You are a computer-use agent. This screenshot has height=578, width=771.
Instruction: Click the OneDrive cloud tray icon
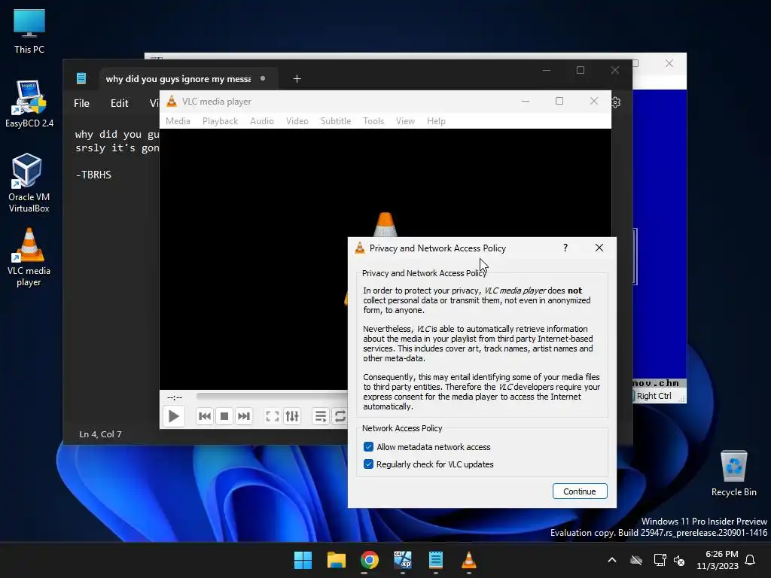point(636,560)
